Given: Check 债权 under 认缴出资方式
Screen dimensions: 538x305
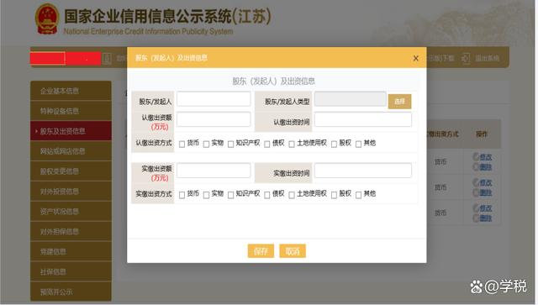Looking at the screenshot, I should click(267, 144).
